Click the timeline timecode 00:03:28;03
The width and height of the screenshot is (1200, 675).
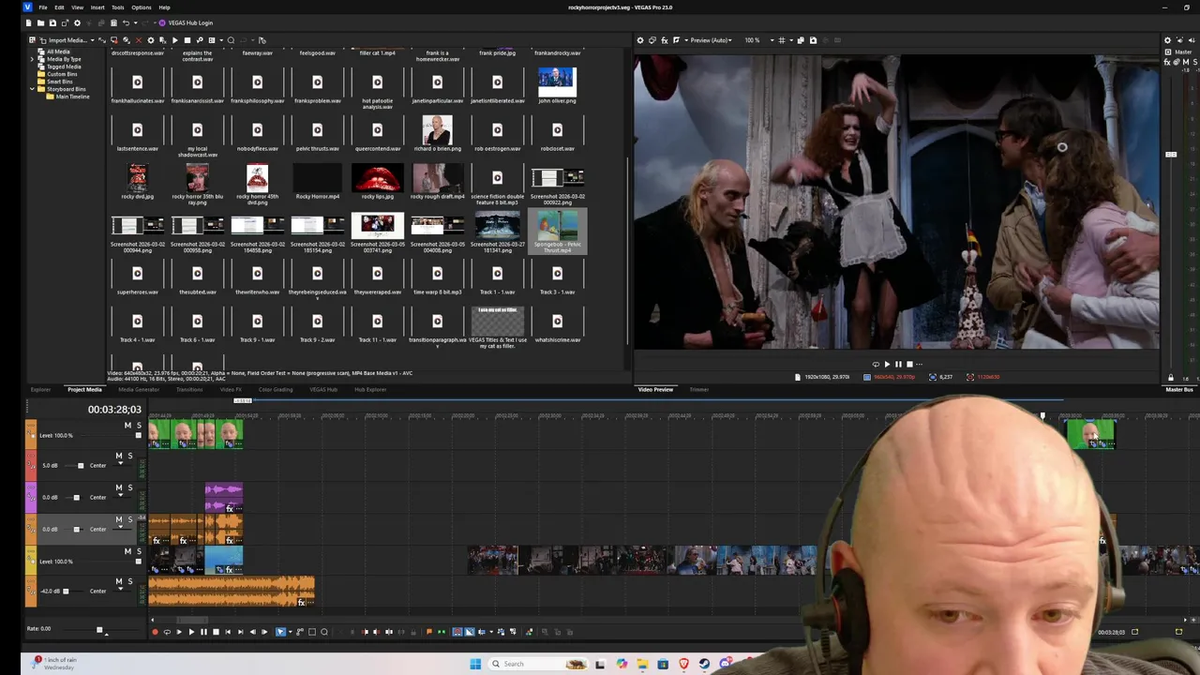coord(114,410)
